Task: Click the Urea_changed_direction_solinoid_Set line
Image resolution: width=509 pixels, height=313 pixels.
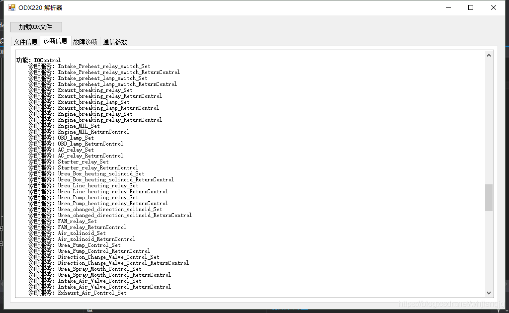Action: coord(95,210)
